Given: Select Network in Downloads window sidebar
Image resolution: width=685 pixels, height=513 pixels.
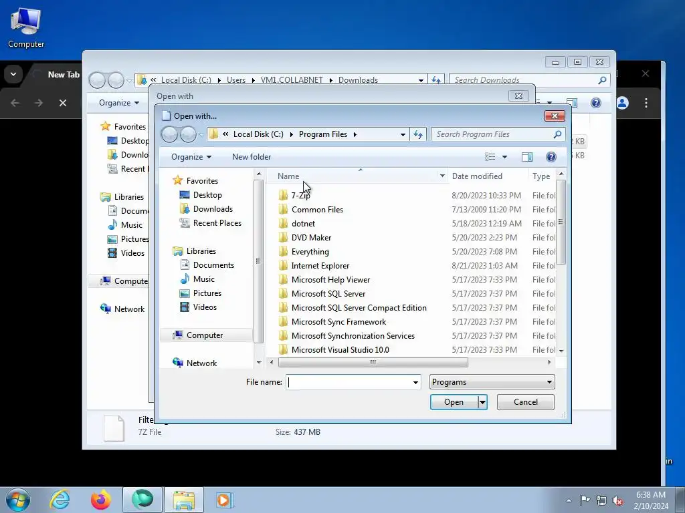Looking at the screenshot, I should pyautogui.click(x=123, y=309).
